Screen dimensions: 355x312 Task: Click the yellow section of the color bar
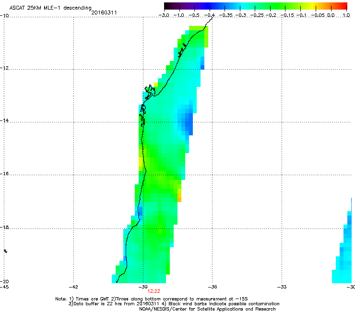tap(312, 6)
